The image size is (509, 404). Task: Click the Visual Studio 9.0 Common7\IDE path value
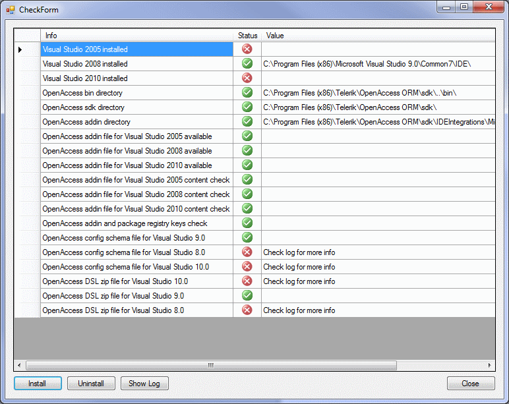378,64
